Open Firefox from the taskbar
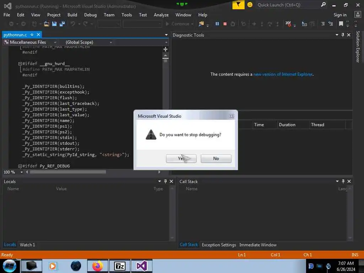 pyautogui.click(x=97, y=266)
